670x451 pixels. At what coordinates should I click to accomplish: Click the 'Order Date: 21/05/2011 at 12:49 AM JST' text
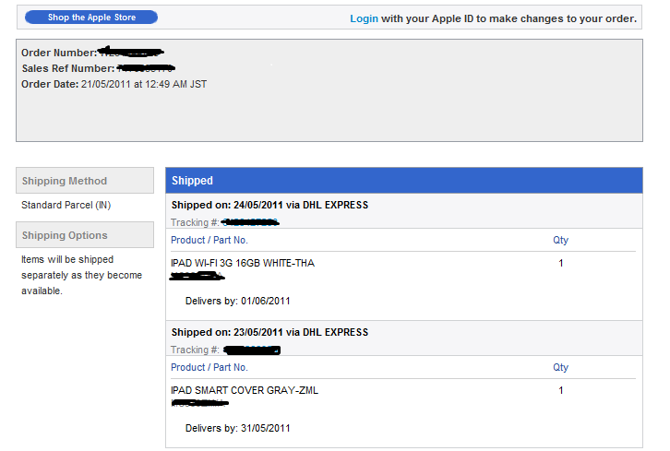(x=114, y=84)
